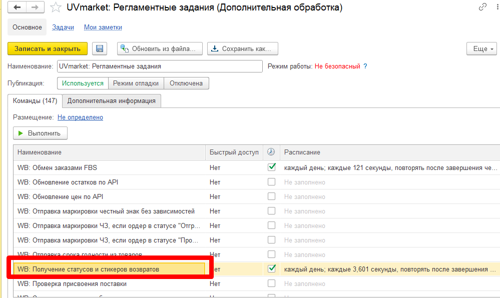Check schedule for WB: Обновление остатков по API

pyautogui.click(x=271, y=181)
